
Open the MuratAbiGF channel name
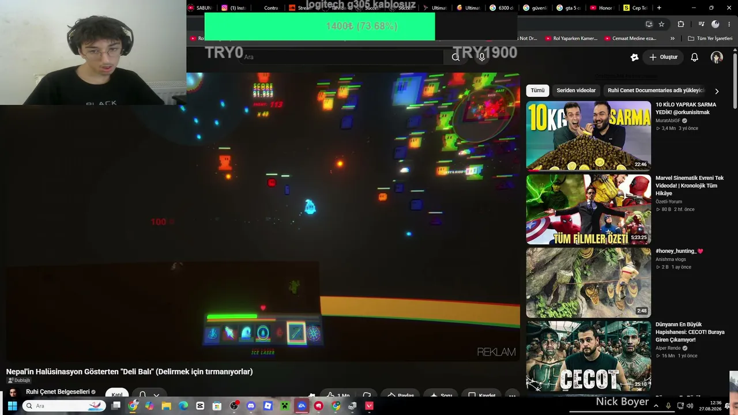pyautogui.click(x=668, y=121)
